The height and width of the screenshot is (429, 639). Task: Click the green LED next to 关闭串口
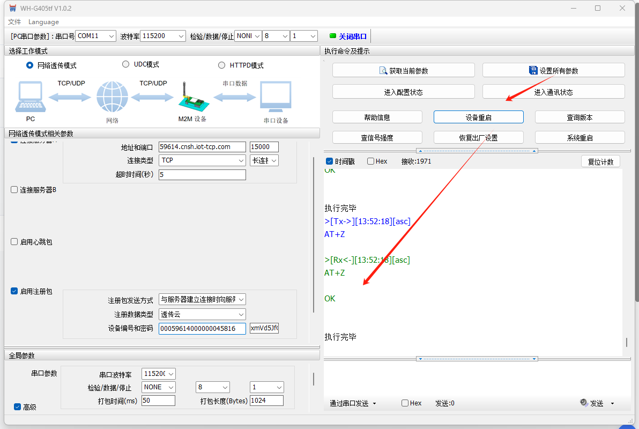point(332,36)
